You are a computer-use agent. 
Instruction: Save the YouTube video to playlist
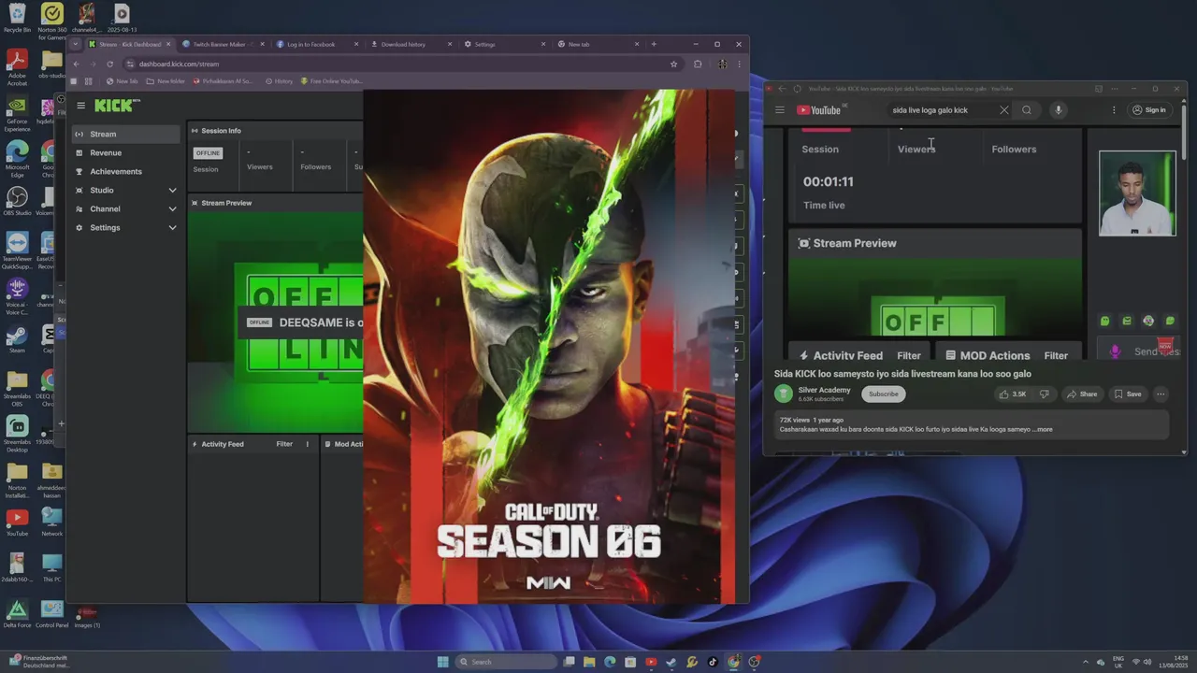(x=1127, y=394)
